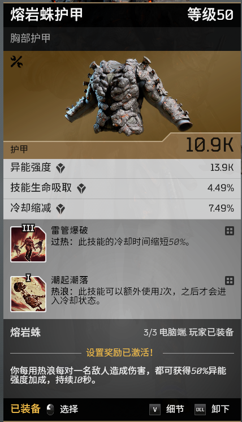Click the shard icon beside 冷却缩减
Image resolution: width=242 pixels, height=422 pixels.
(x=60, y=209)
